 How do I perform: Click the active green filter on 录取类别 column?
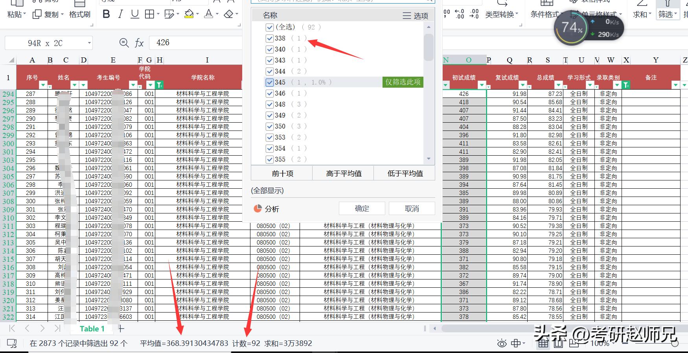click(626, 85)
